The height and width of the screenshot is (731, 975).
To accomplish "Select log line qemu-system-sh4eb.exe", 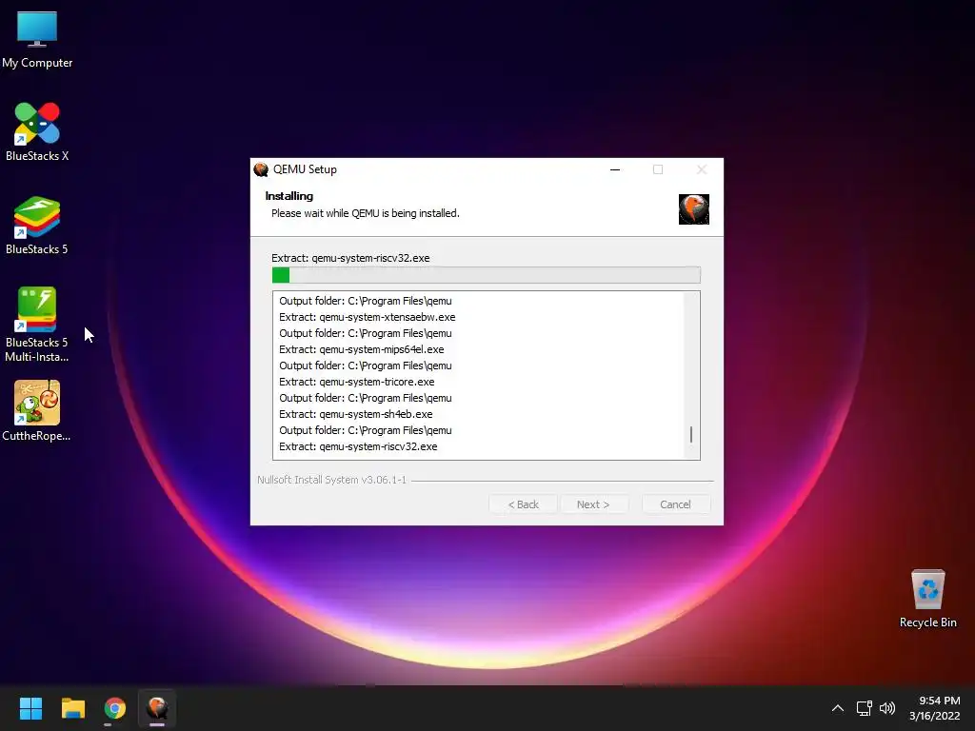I will coord(356,414).
